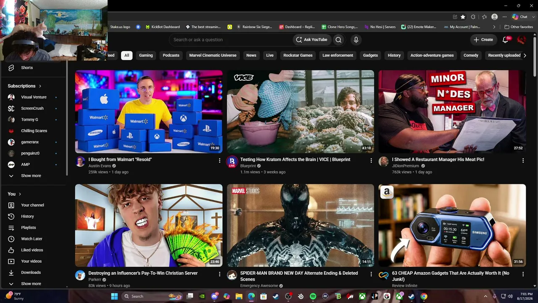This screenshot has height=303, width=538.
Task: Open the Clone Hero Songs bookmark
Action: coord(340,27)
